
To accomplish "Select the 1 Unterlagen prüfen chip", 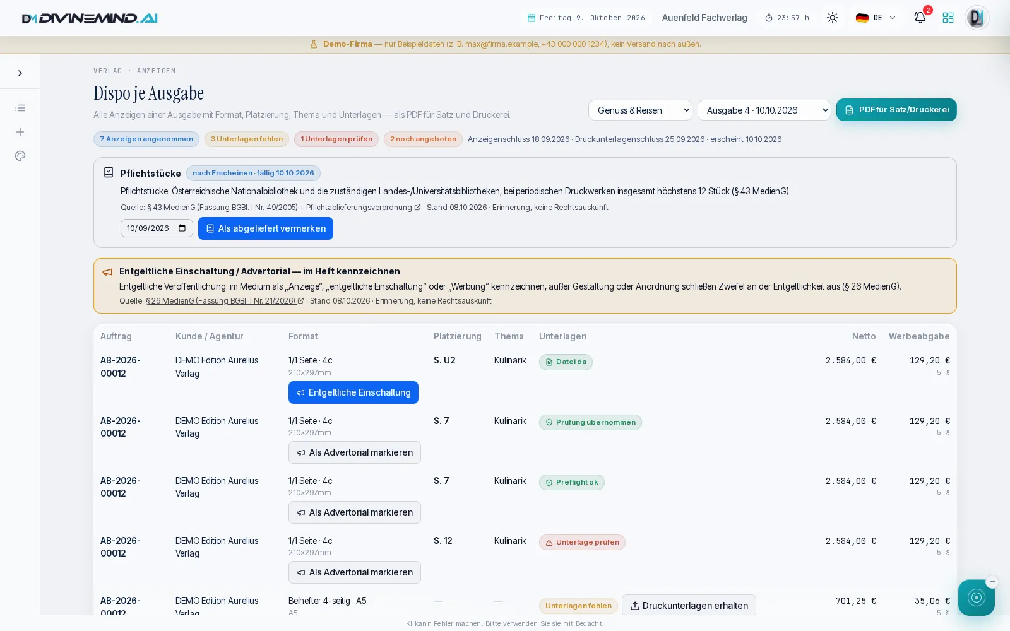I will pyautogui.click(x=336, y=139).
